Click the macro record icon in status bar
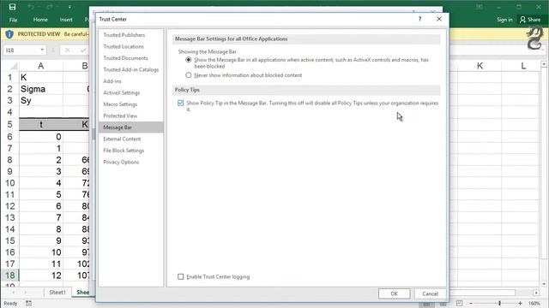The height and width of the screenshot is (308, 549). (28, 304)
